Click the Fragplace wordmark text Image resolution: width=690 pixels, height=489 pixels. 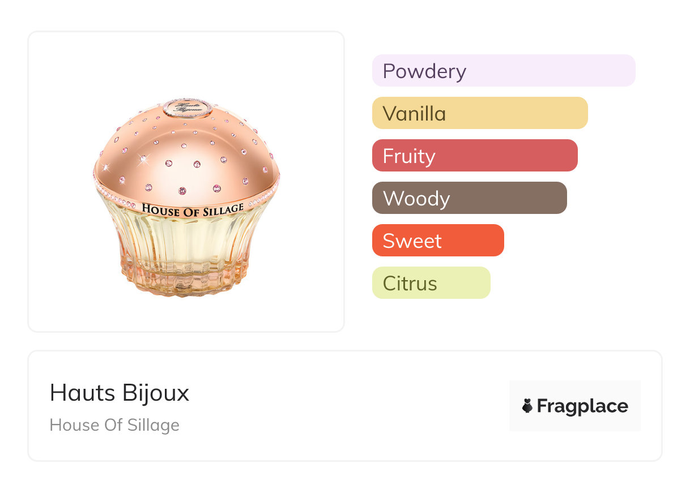pos(582,406)
